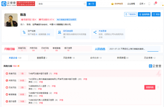Click the 1条 count badge in 自身风险 row
The image size is (164, 107).
[22, 73]
